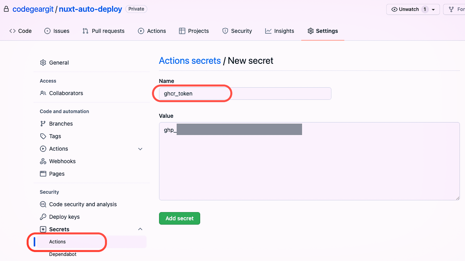
Task: Switch to the Code tab
Action: (x=20, y=31)
